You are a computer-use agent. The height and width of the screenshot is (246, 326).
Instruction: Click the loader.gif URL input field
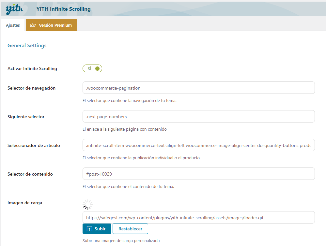tap(198, 217)
